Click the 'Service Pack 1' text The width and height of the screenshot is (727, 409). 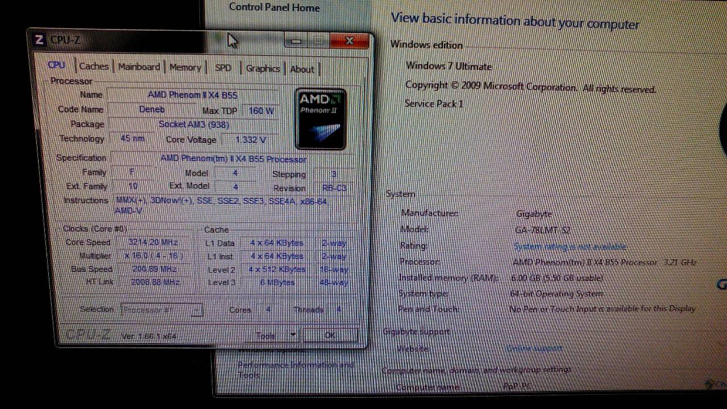tap(434, 103)
